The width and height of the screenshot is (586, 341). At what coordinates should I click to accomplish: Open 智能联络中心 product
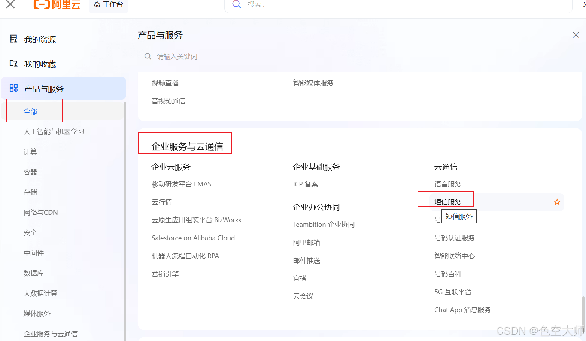(x=455, y=256)
